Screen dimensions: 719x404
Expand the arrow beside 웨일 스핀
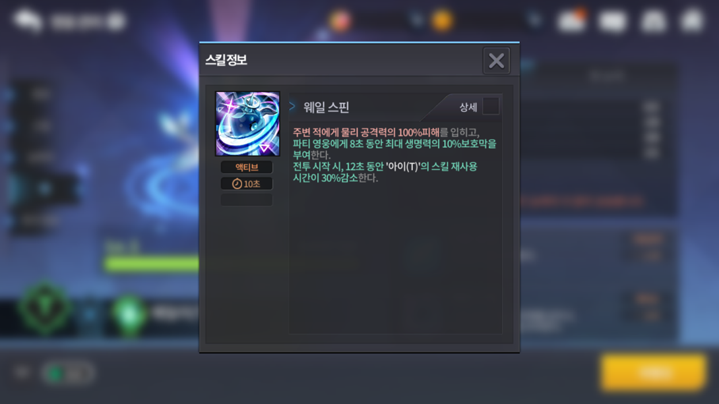(292, 106)
